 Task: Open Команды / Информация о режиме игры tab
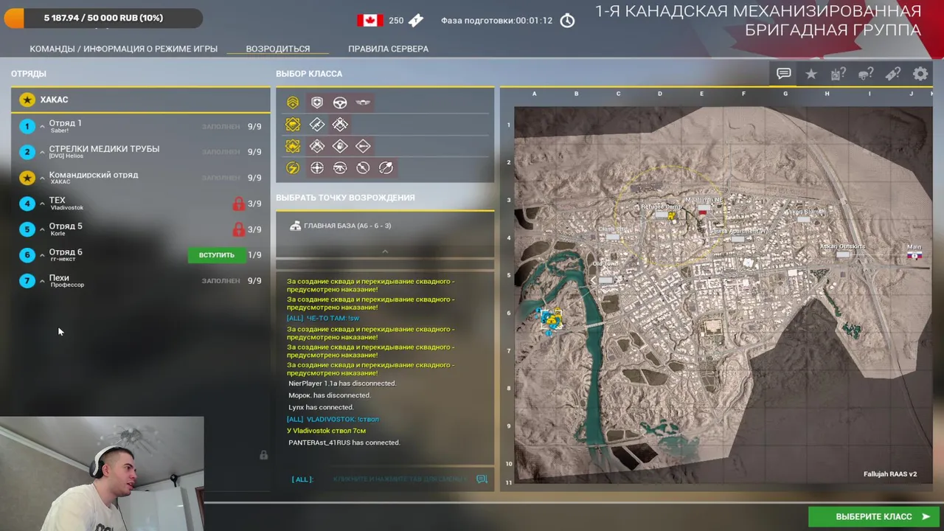[x=123, y=49]
